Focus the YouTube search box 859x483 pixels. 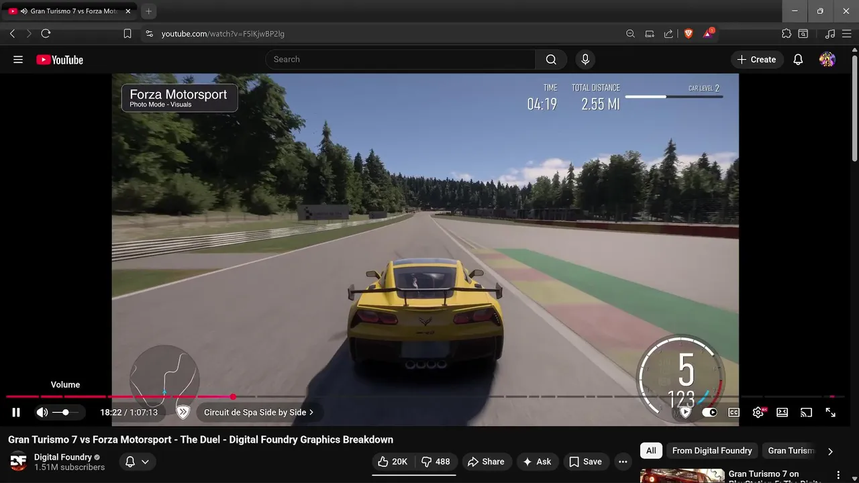pos(401,60)
